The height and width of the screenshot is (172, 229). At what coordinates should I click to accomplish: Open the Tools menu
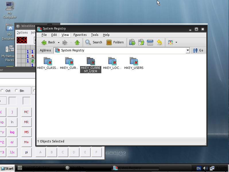click(x=95, y=35)
